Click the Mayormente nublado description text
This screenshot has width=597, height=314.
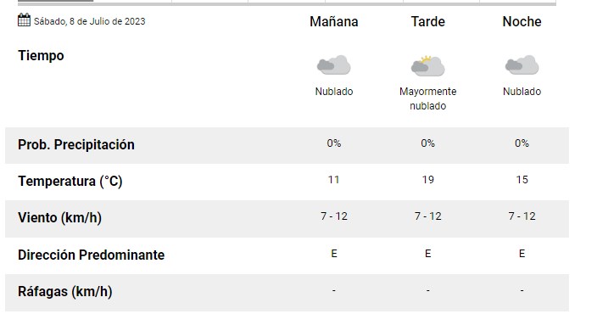(428, 98)
